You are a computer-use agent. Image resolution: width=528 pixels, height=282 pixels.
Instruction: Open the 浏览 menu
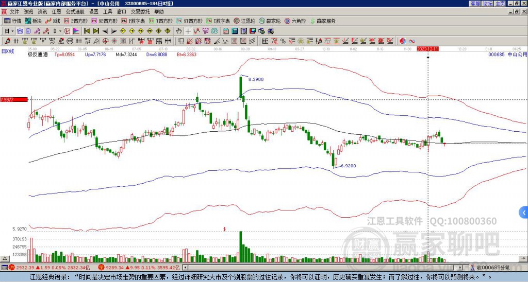click(x=29, y=12)
